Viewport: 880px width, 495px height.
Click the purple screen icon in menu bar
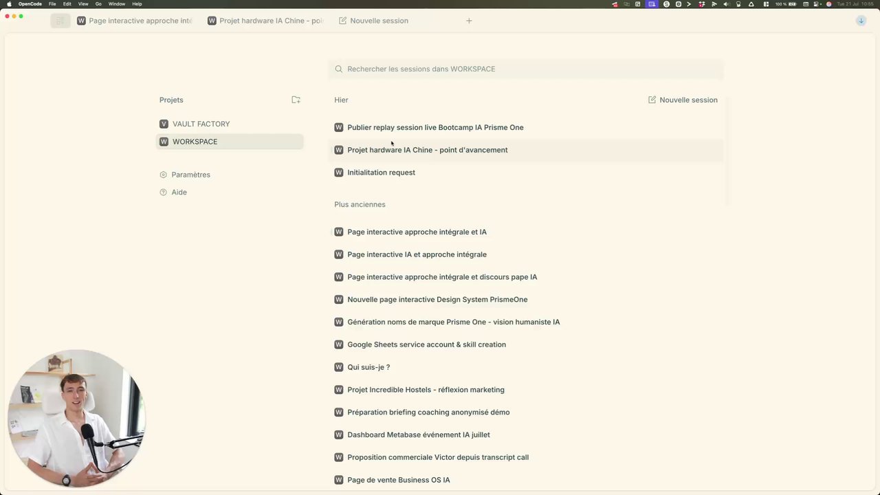point(652,4)
